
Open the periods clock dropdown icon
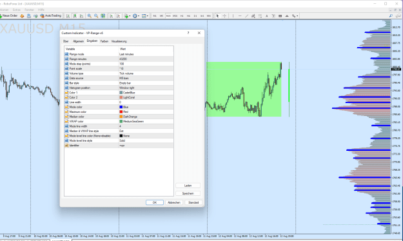pos(136,16)
